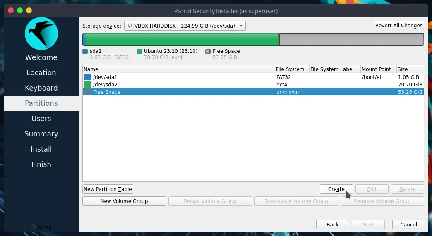Click the Parrot bird logo
Viewport: 432px width, 236px height.
click(x=41, y=33)
